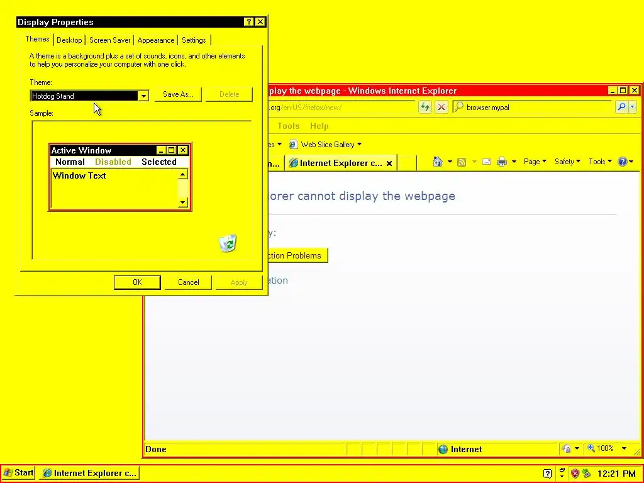Expand the Hotdog Stand theme combo box
Screen dimensions: 644x483
click(143, 96)
